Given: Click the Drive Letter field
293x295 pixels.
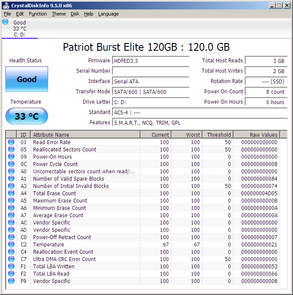Looking at the screenshot, I should [150, 102].
